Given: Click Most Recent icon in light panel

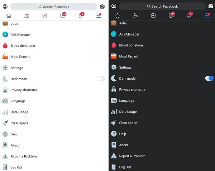Looking at the screenshot, I should [x=5, y=57].
